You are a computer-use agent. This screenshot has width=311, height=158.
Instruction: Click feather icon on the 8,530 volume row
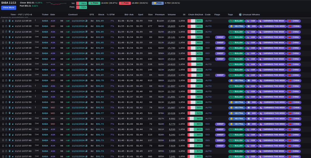[13, 129]
